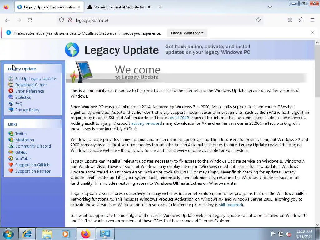
Task: Open the shield tracking protection icon
Action: (62, 20)
